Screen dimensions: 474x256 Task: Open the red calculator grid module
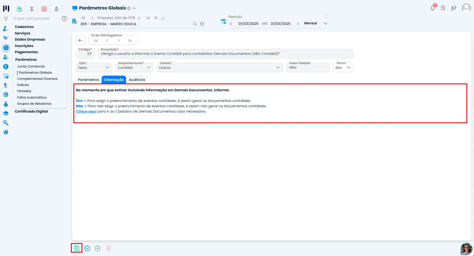(x=44, y=9)
